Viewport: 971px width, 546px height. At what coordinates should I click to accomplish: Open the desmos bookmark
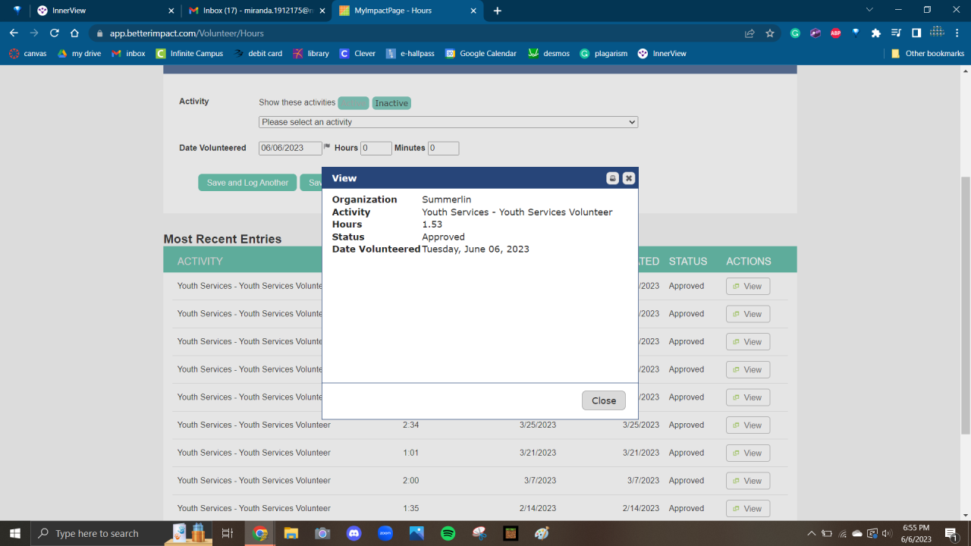(549, 53)
